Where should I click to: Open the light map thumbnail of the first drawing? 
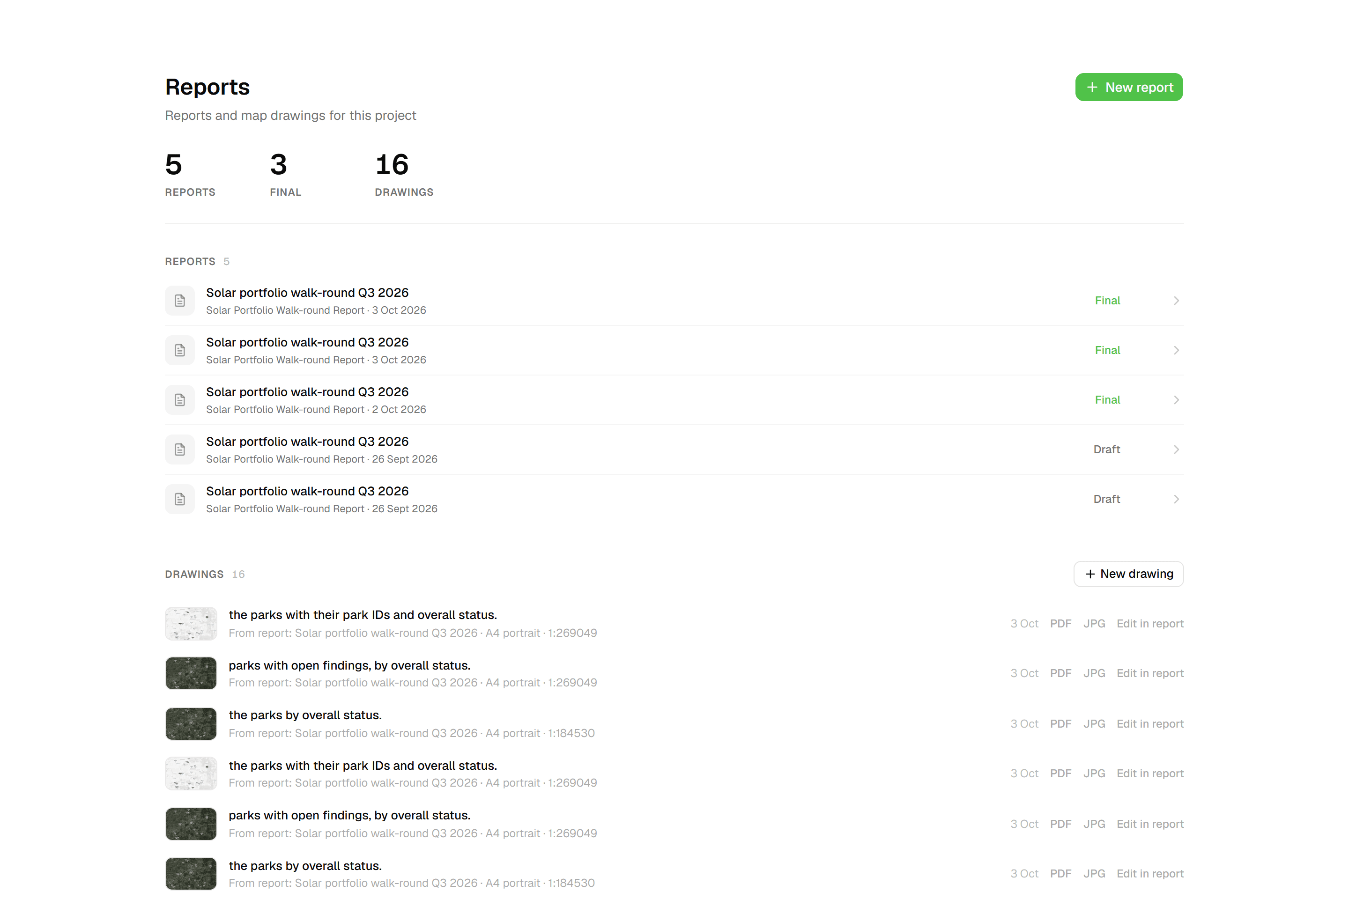[191, 624]
